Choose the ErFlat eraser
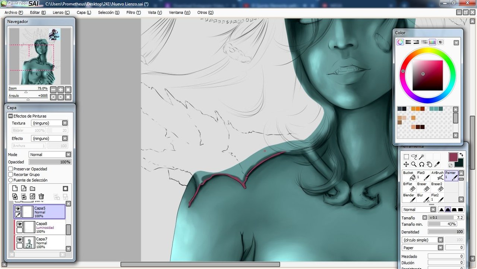The width and height of the screenshot is (477, 269). [409, 187]
